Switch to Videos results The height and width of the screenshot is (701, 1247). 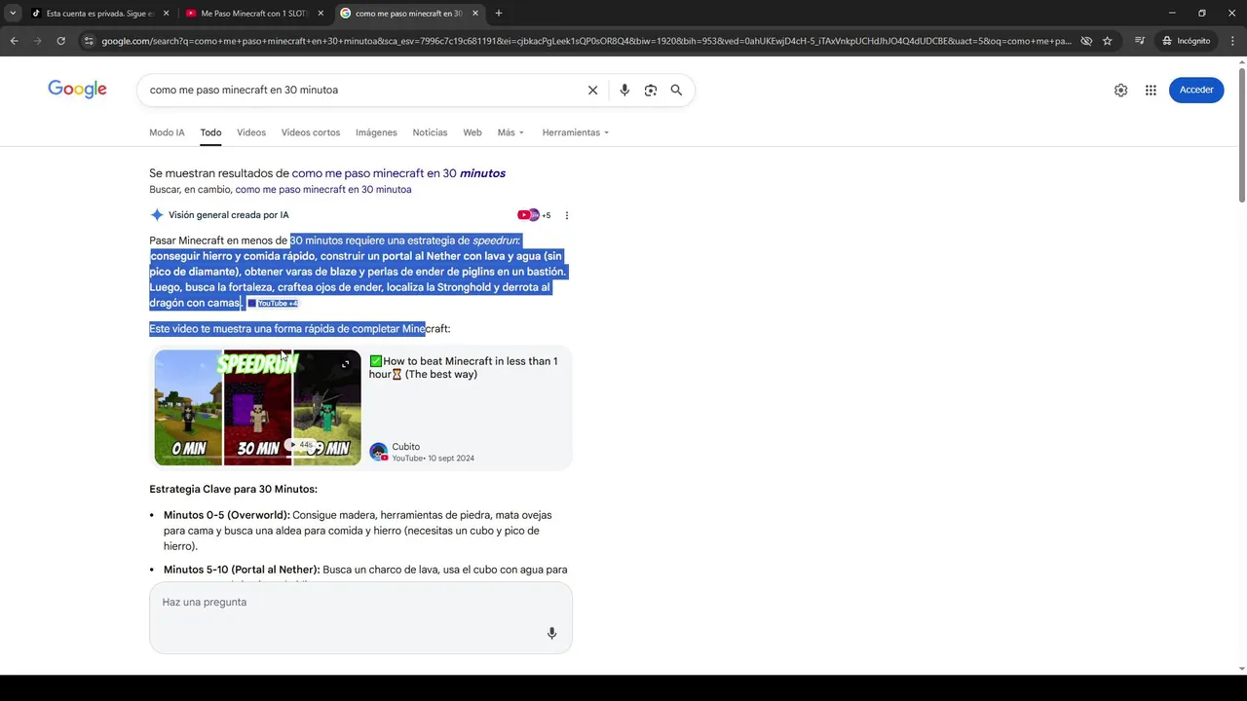click(x=251, y=132)
